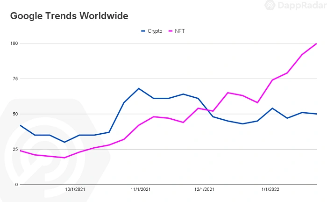
Task: Select the 12/1/2021 x-axis date label
Action: (205, 189)
